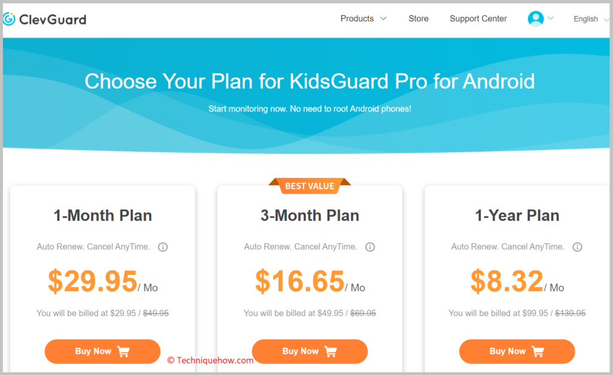
Task: Click cart icon on 3-Month Buy Now
Action: click(330, 351)
